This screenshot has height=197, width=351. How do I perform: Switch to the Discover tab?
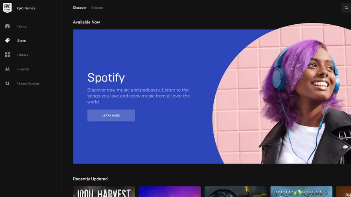click(x=79, y=8)
